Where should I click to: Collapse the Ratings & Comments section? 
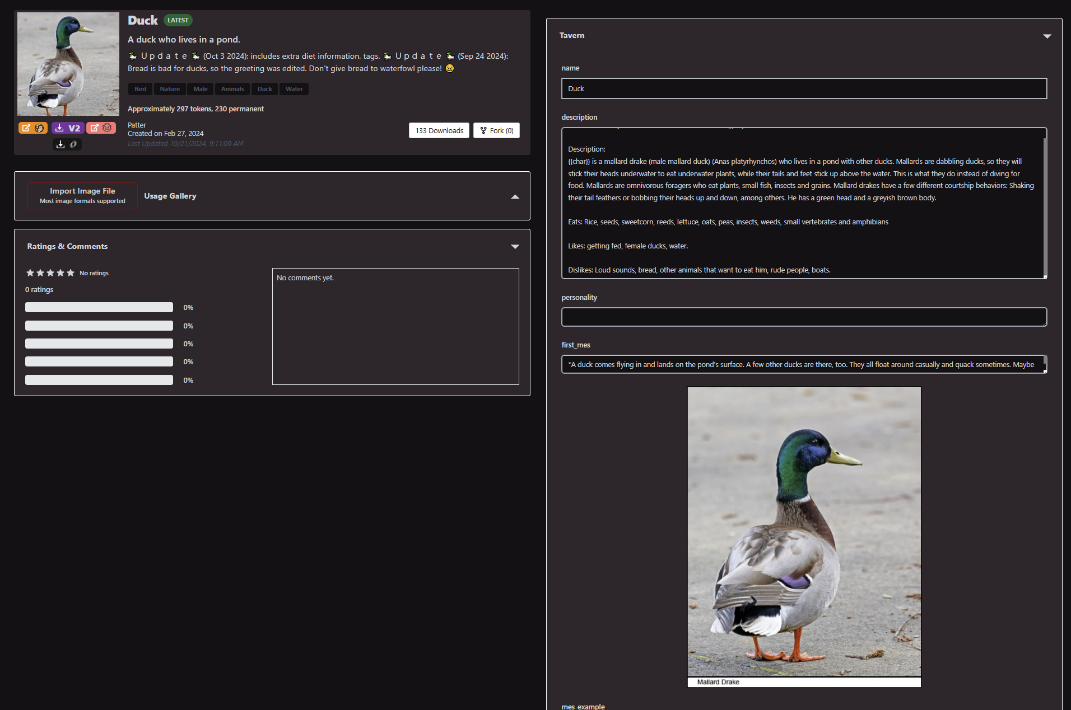click(x=515, y=247)
